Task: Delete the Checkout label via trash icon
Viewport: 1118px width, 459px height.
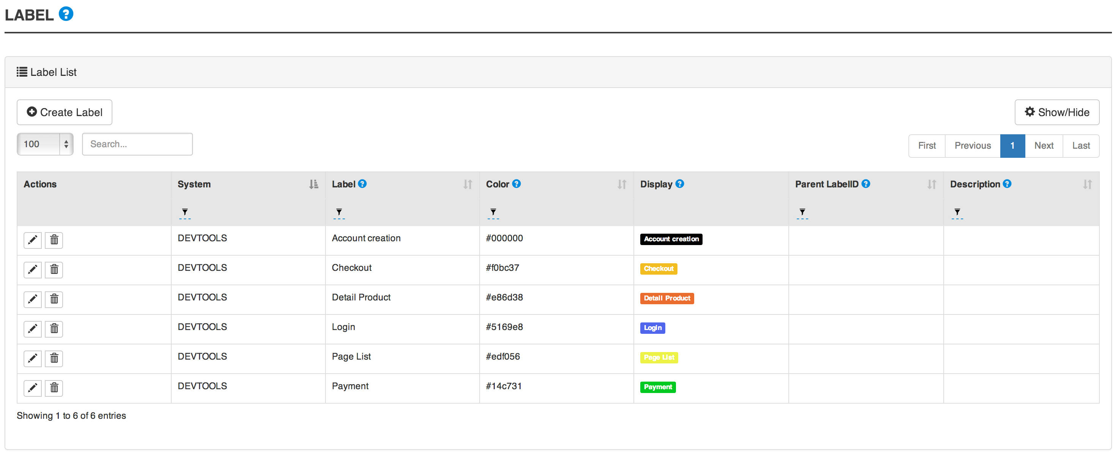Action: pyautogui.click(x=54, y=269)
